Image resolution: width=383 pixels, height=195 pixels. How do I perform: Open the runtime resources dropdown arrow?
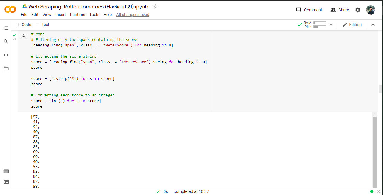331,25
